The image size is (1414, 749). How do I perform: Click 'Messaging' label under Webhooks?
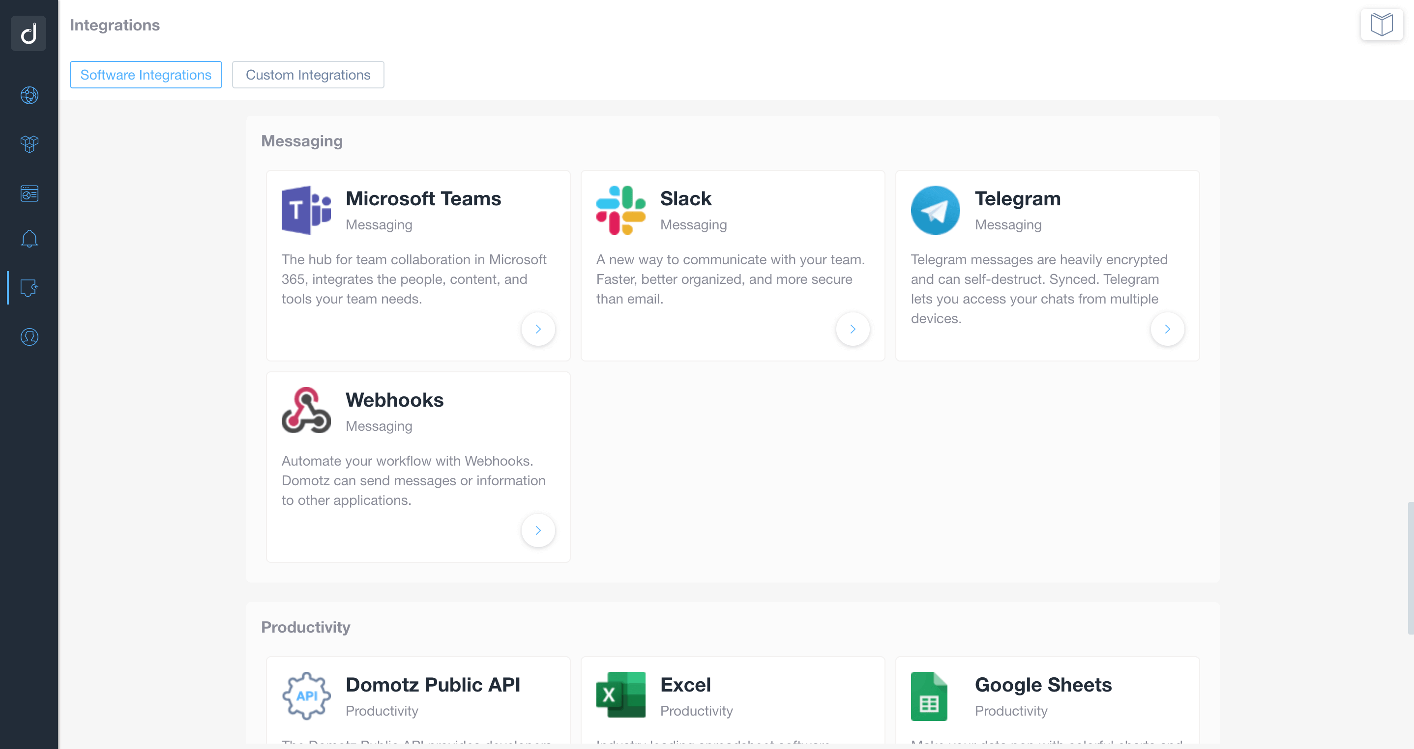379,426
